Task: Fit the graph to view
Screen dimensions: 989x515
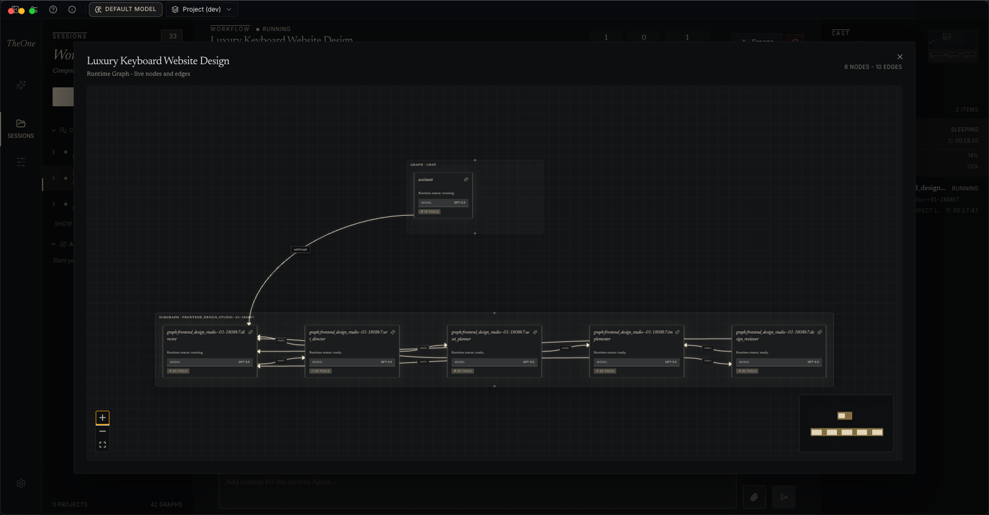Action: click(x=103, y=444)
